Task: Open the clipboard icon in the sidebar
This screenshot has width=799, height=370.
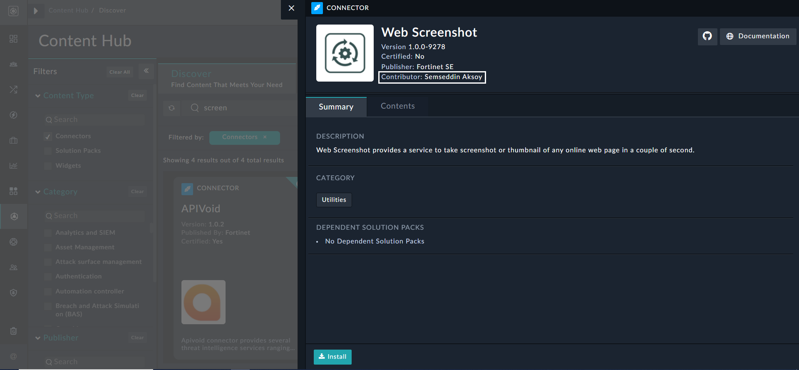Action: pos(13,331)
